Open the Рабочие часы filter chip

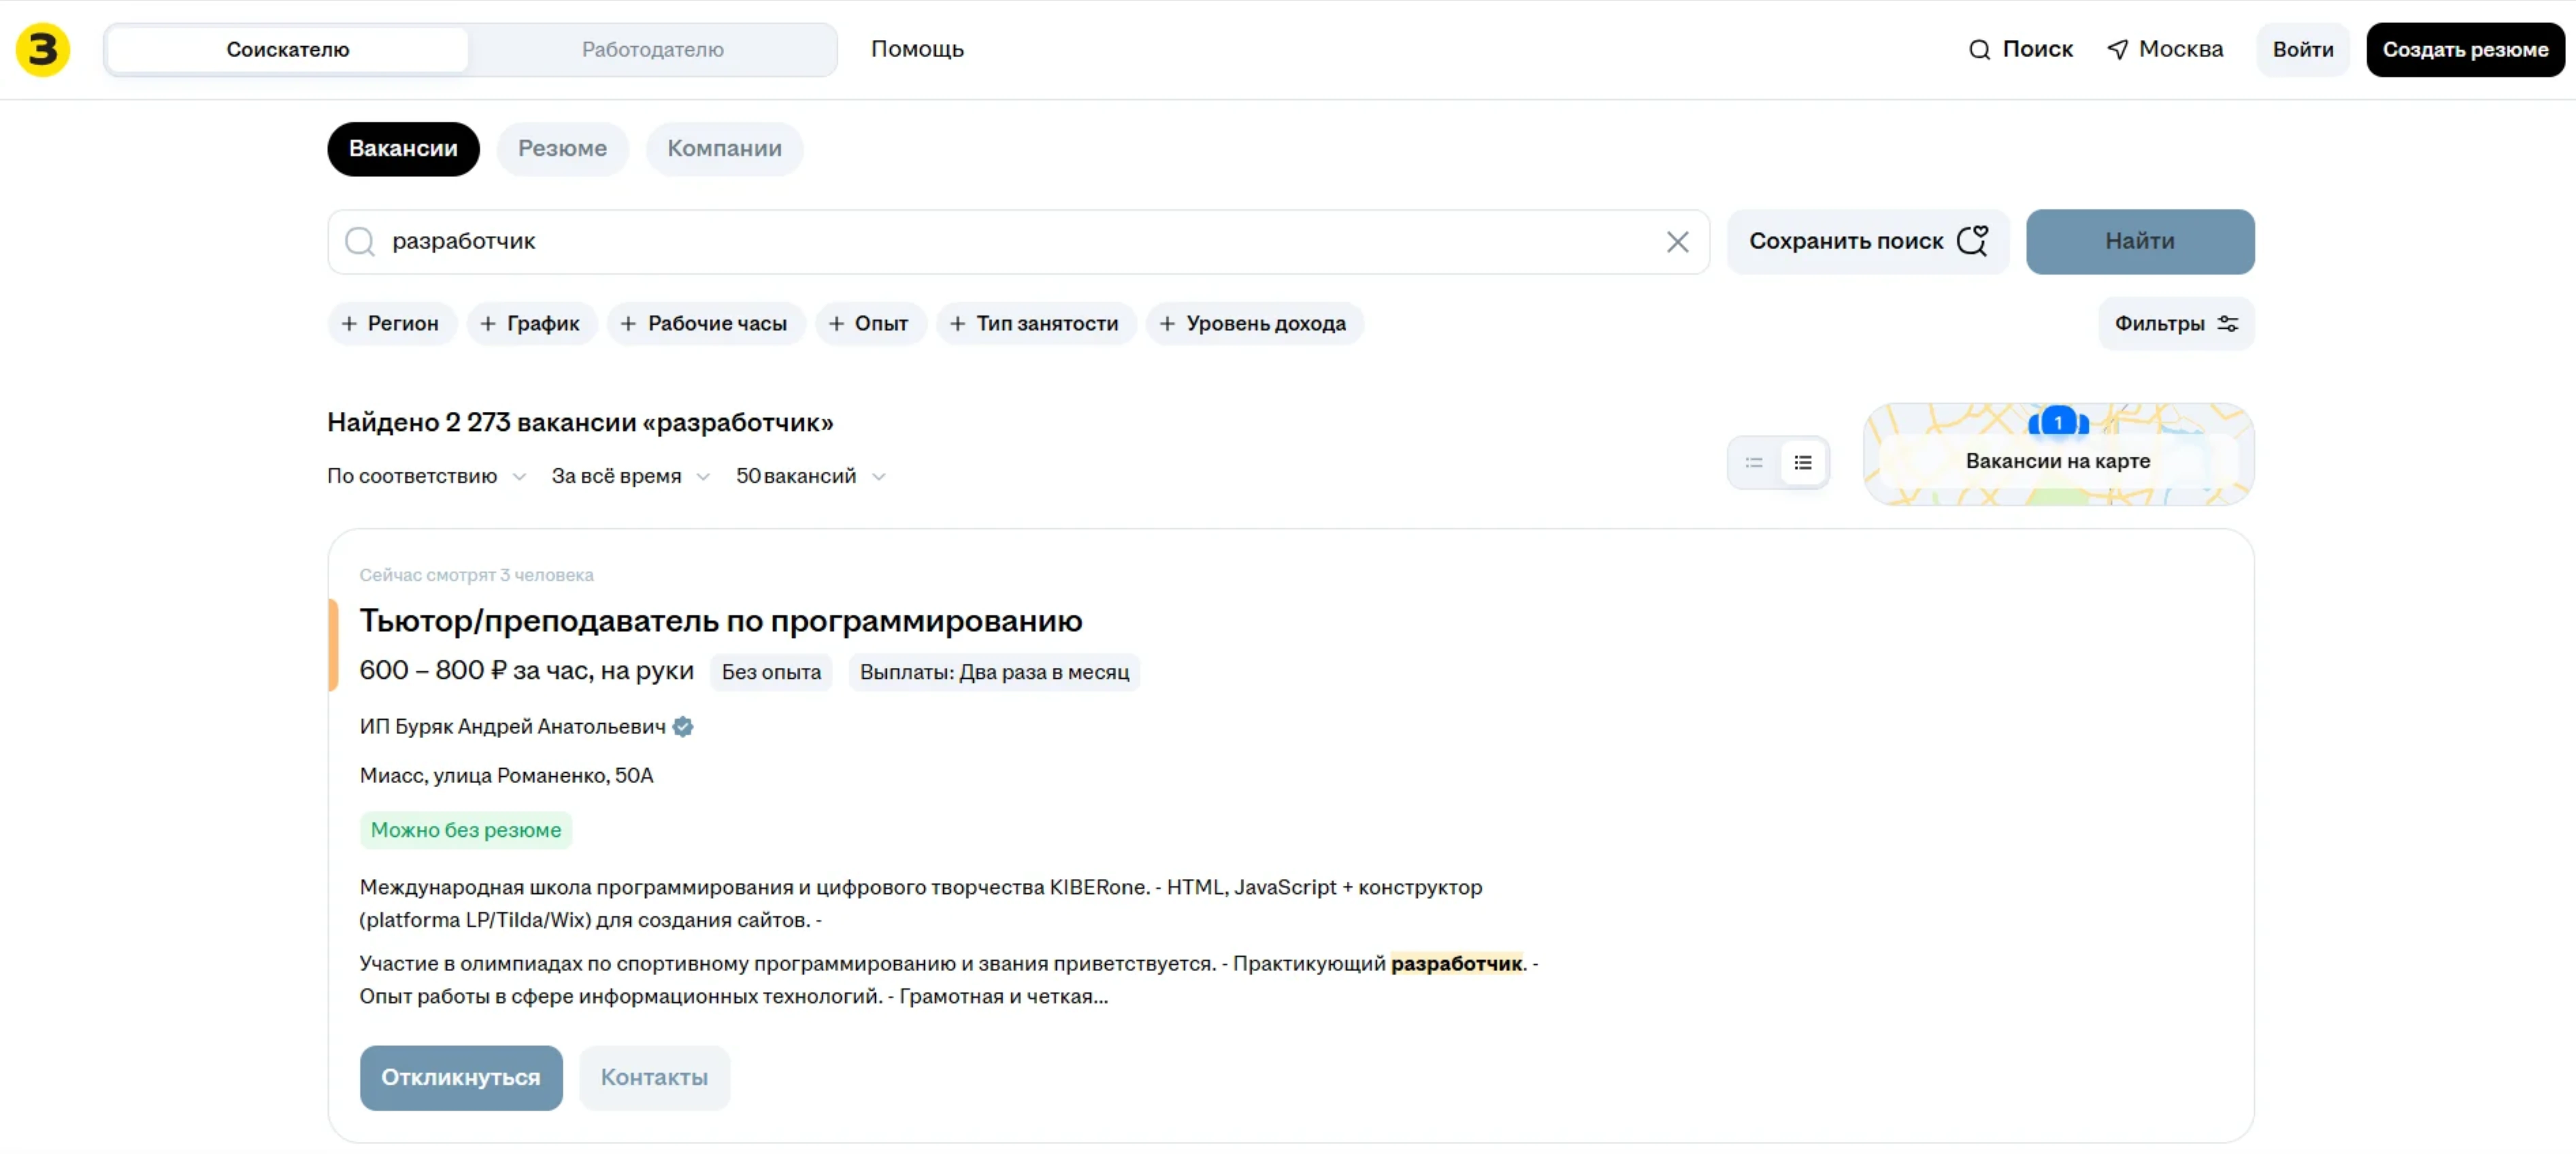pyautogui.click(x=706, y=324)
